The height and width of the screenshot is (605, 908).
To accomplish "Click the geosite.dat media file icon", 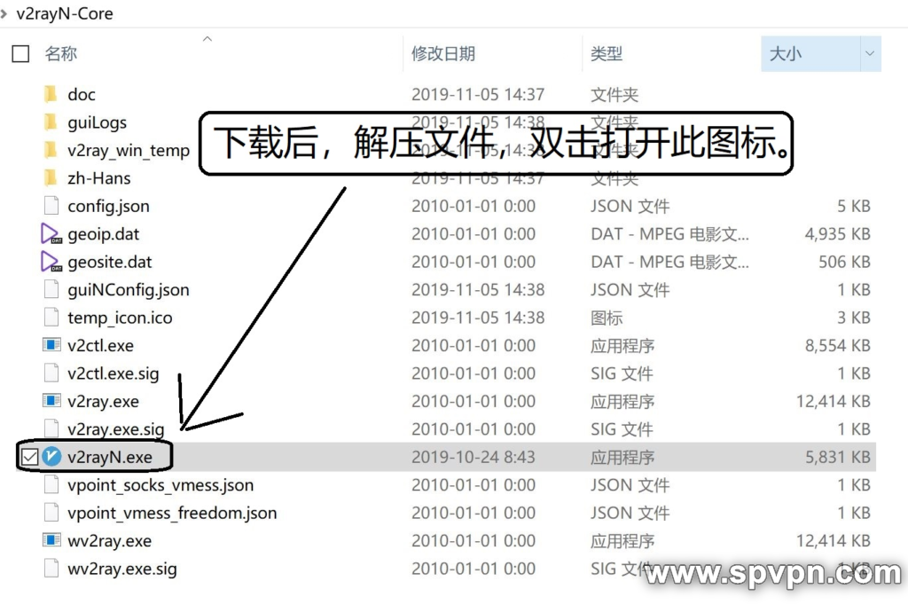I will pyautogui.click(x=51, y=262).
